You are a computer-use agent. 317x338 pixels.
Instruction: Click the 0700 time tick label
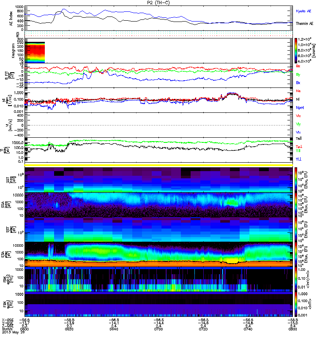click(x=158, y=329)
